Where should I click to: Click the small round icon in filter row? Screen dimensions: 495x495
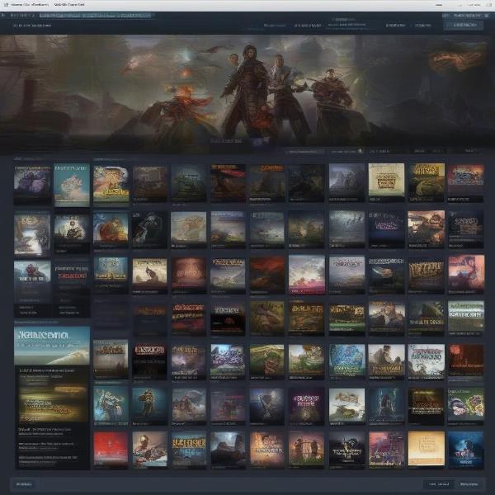coord(361,151)
